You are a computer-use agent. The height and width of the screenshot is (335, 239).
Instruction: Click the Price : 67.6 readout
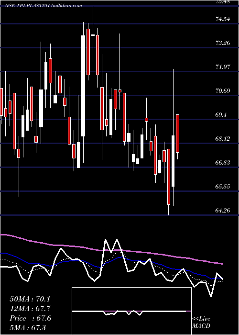click(x=30, y=318)
